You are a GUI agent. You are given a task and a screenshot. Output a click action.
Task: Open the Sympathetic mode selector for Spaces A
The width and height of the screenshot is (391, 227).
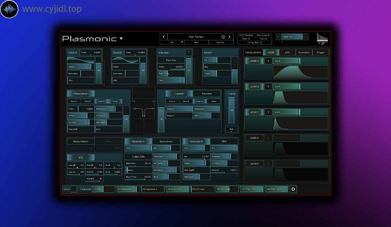pos(166,141)
